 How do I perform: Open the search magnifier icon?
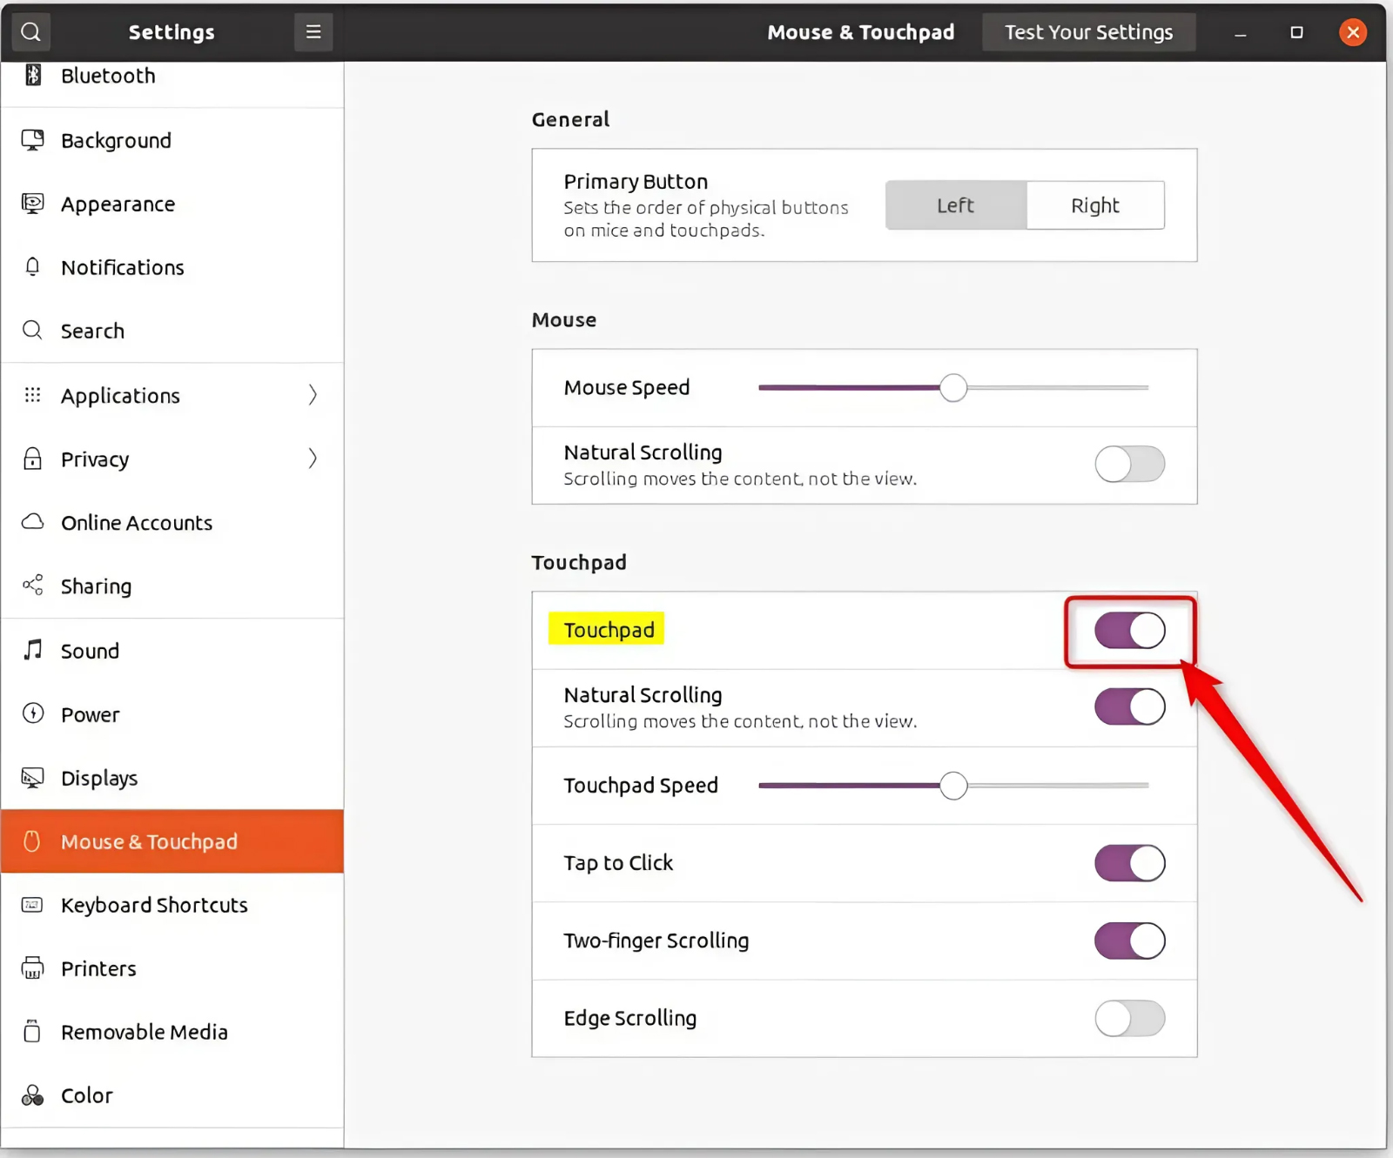30,31
